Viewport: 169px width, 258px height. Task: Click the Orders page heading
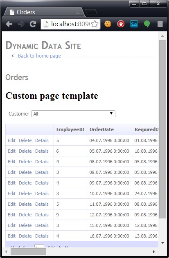(17, 77)
